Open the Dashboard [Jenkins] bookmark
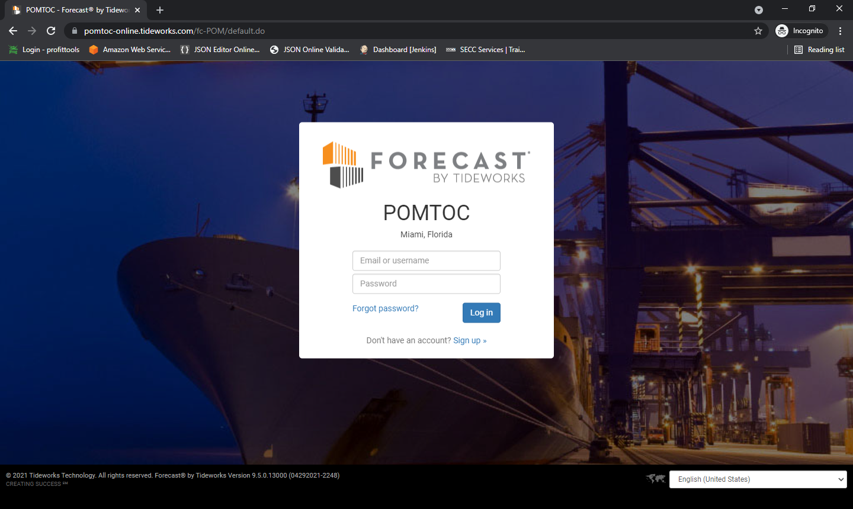853x509 pixels. (398, 50)
